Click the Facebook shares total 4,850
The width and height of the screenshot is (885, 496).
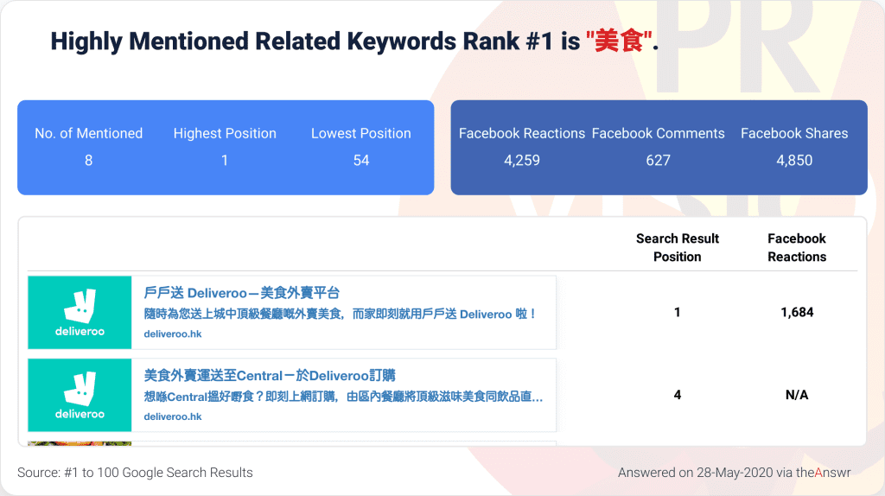tap(795, 161)
